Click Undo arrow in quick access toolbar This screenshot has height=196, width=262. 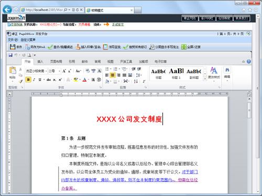click(16, 55)
